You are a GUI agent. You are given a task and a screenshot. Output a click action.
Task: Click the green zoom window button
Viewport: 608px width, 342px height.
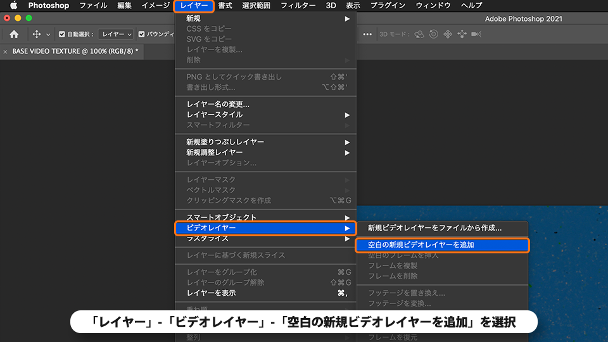point(28,18)
